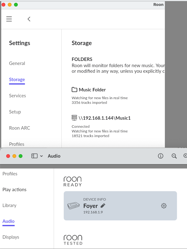Zoom in with the partially visible plus magnifier

click(x=185, y=156)
